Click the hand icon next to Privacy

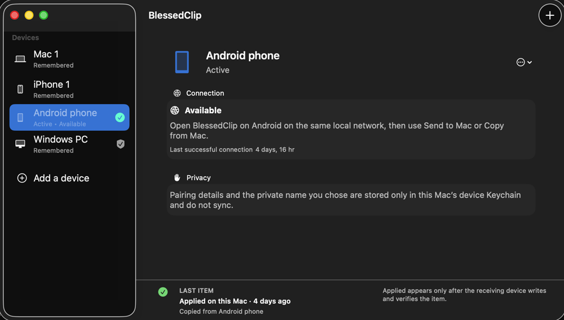177,178
